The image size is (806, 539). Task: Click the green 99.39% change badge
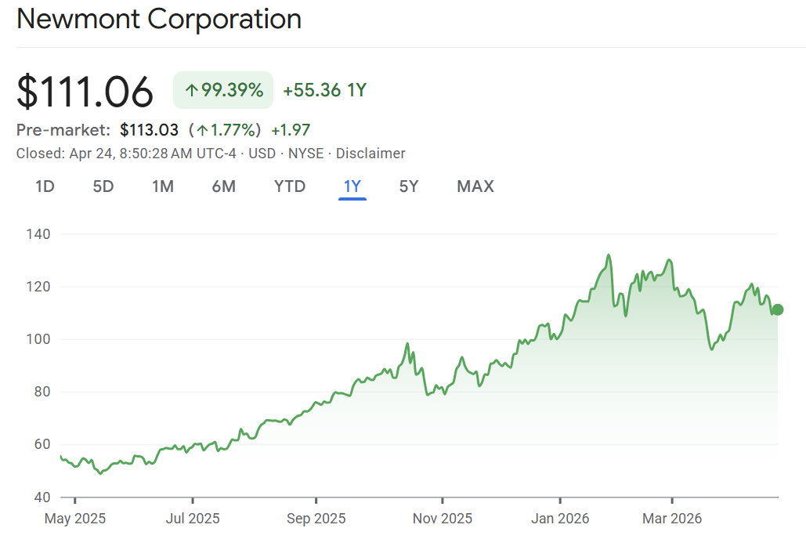(223, 90)
